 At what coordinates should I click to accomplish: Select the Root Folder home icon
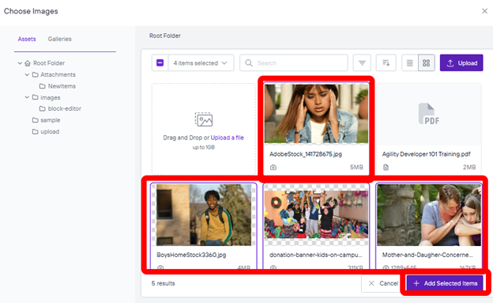coord(28,63)
